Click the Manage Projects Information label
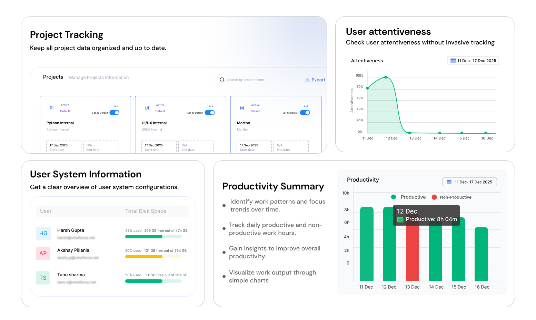536x320 pixels. click(99, 77)
